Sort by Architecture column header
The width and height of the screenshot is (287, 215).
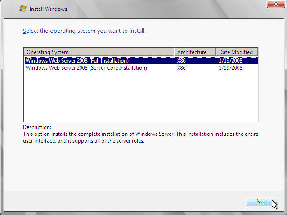click(x=195, y=52)
